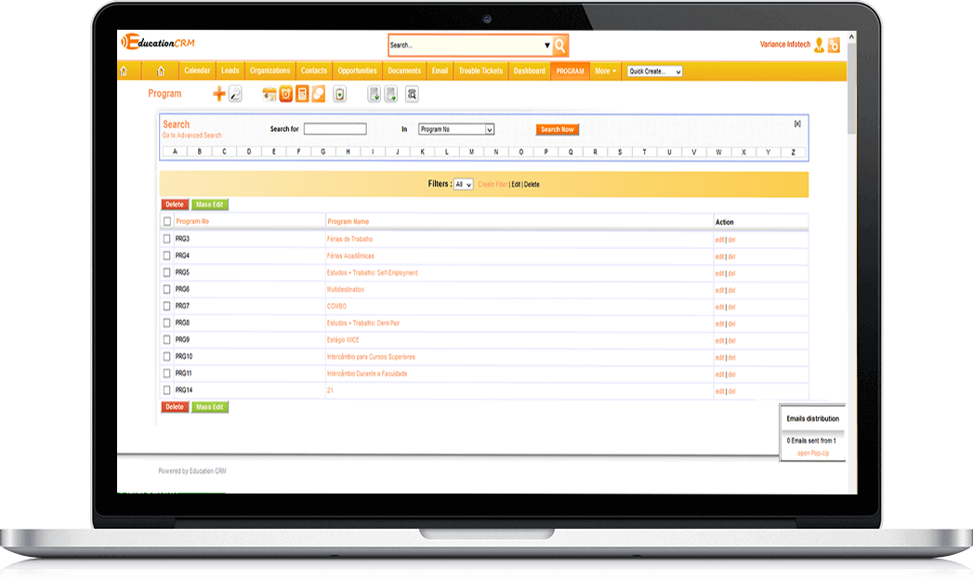This screenshot has height=580, width=973.
Task: Check the PRG3 row checkbox
Action: tap(166, 239)
